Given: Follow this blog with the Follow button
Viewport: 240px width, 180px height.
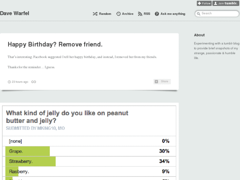Looking at the screenshot, I should (204, 3).
